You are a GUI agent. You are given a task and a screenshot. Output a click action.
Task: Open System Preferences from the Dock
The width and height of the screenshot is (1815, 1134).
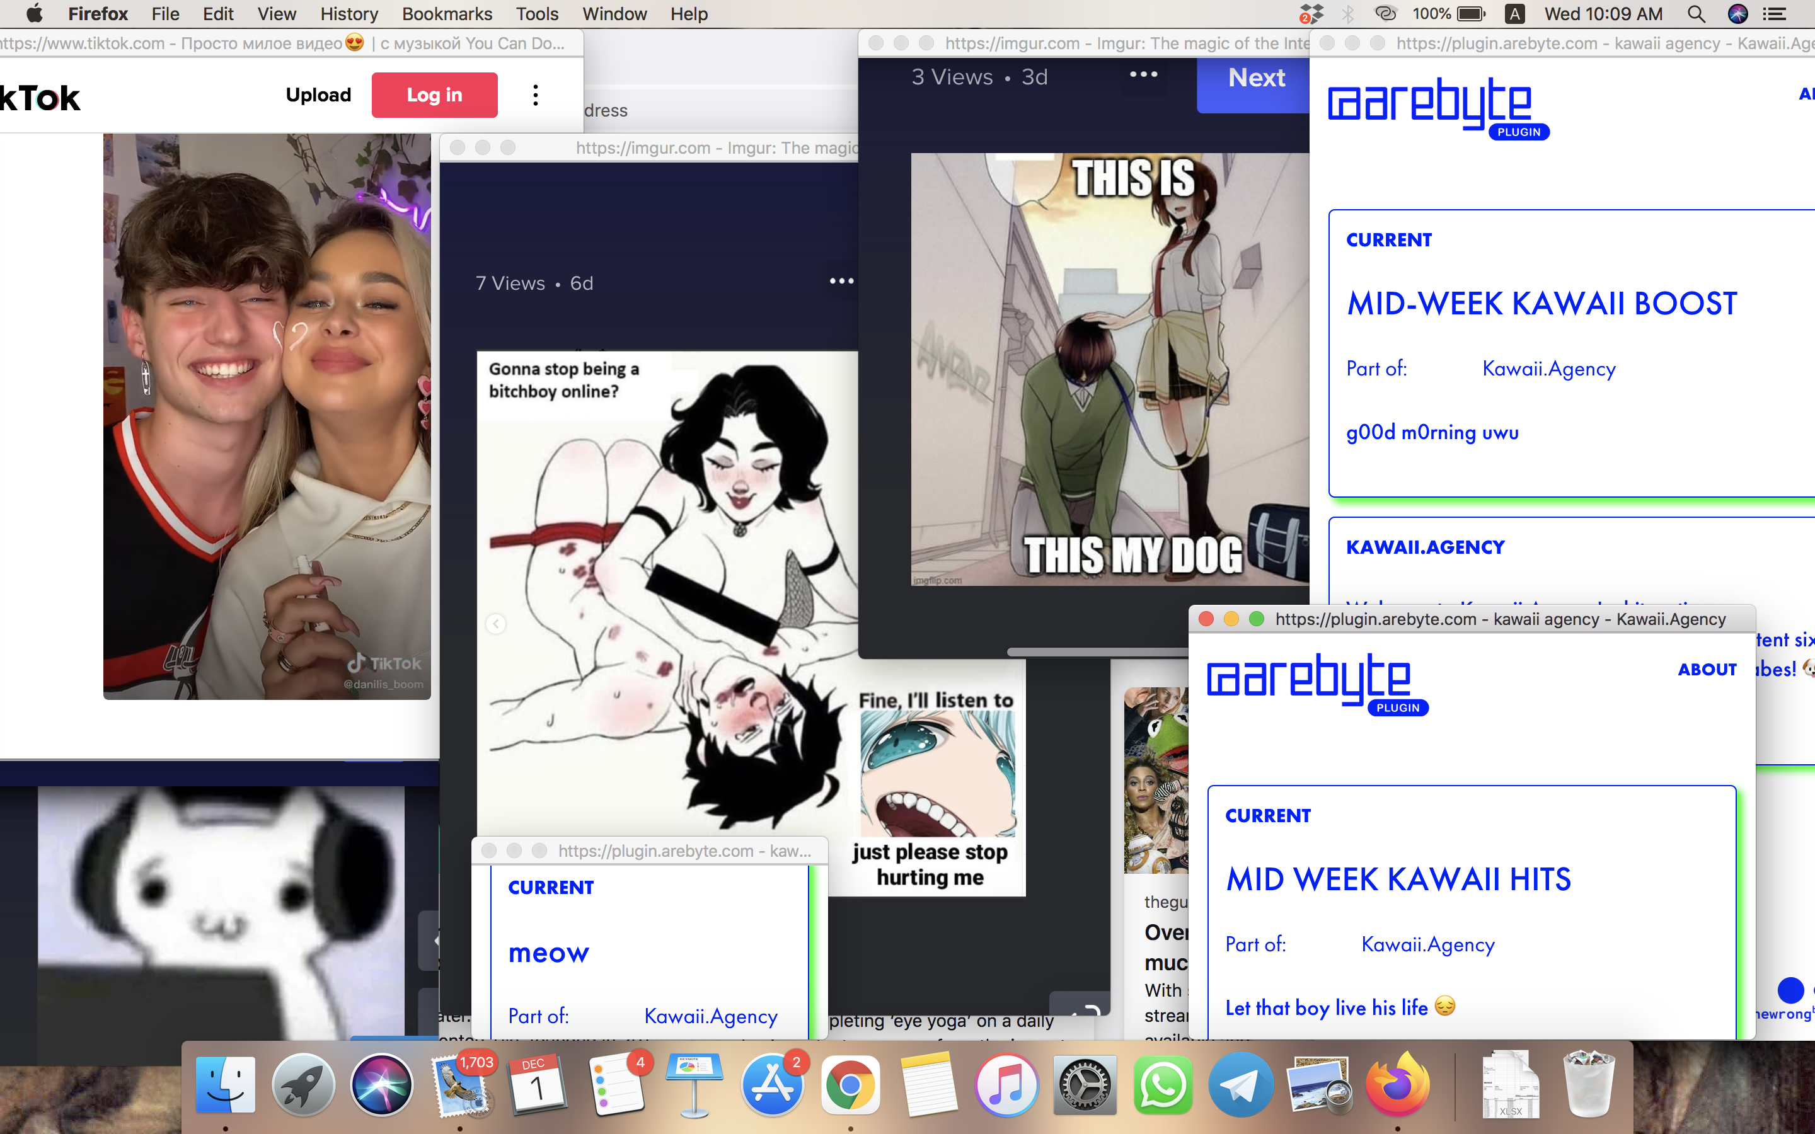pyautogui.click(x=1085, y=1084)
